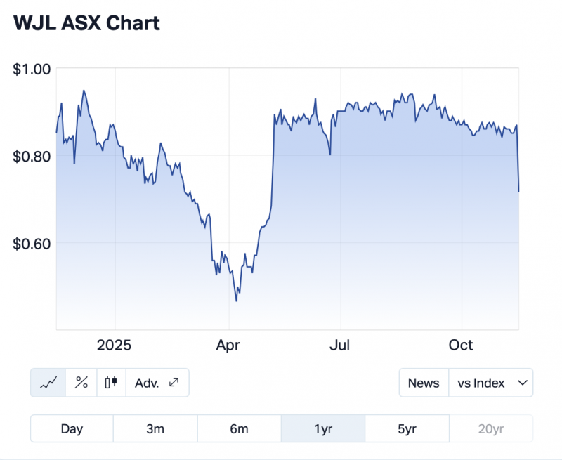
Task: Choose the 6m time range
Action: [x=239, y=428]
